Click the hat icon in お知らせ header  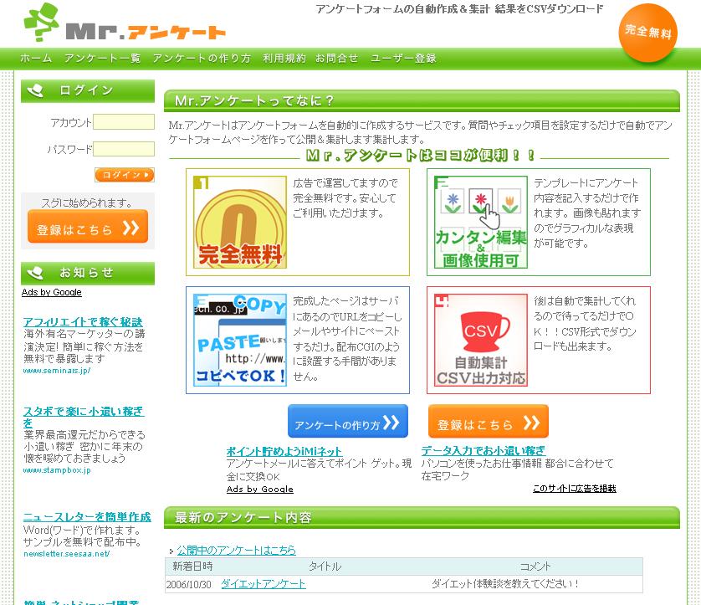pos(35,273)
